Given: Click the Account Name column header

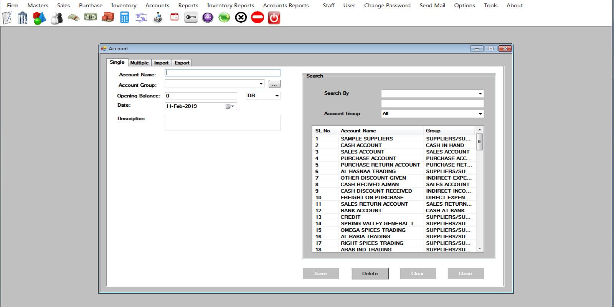Looking at the screenshot, I should coord(381,131).
